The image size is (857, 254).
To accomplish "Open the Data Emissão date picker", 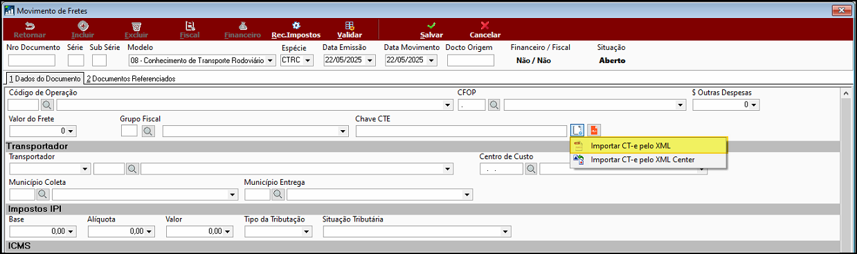I will [x=370, y=61].
